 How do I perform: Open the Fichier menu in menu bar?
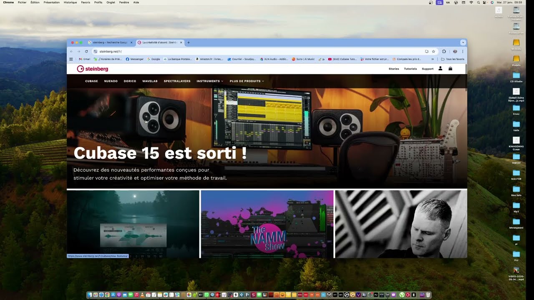point(22,2)
